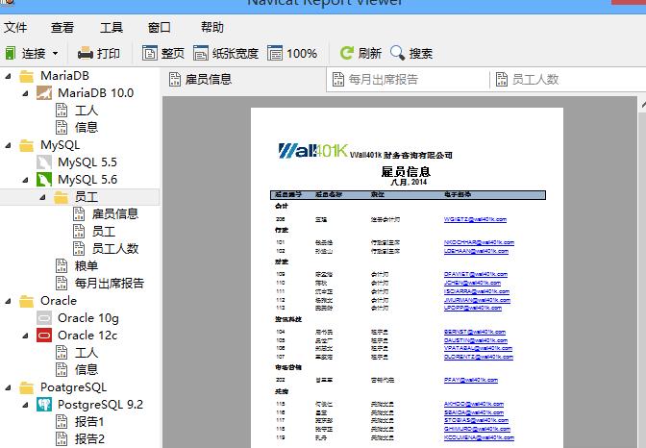Click the report table header bar
Image resolution: width=646 pixels, height=448 pixels.
408,195
